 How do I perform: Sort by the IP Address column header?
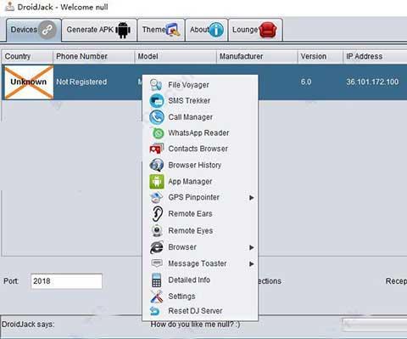click(375, 56)
